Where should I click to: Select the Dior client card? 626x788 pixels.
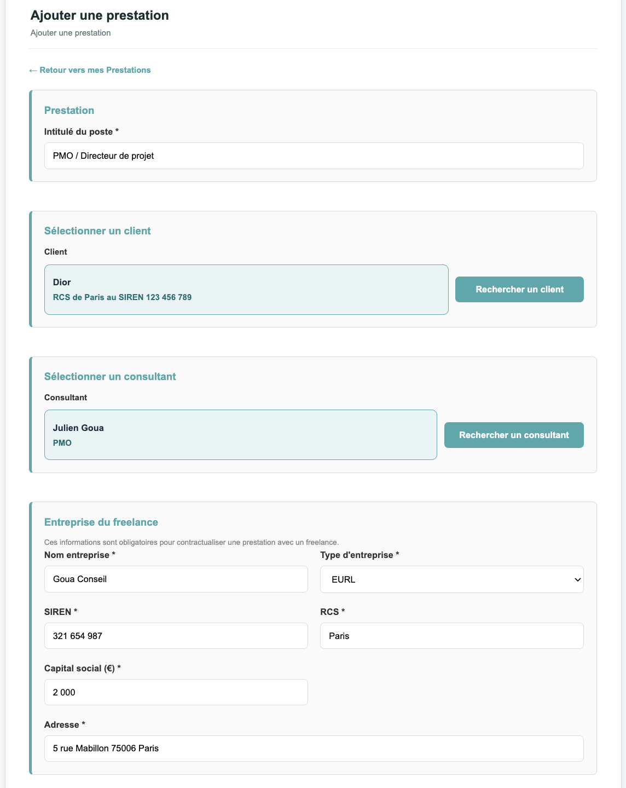click(246, 290)
